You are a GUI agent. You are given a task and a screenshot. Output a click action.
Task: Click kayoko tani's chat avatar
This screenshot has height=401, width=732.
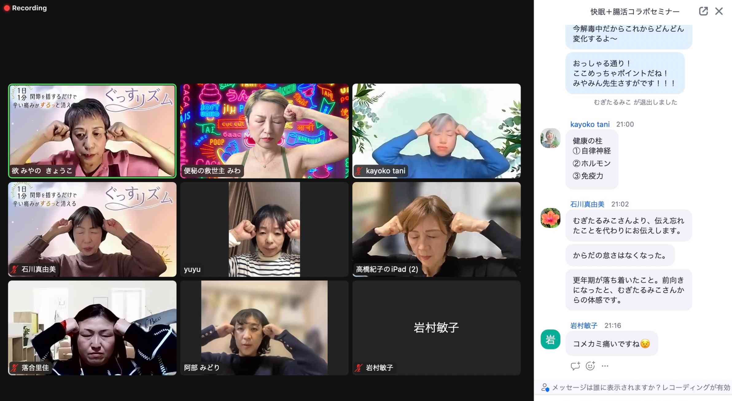[x=550, y=138]
